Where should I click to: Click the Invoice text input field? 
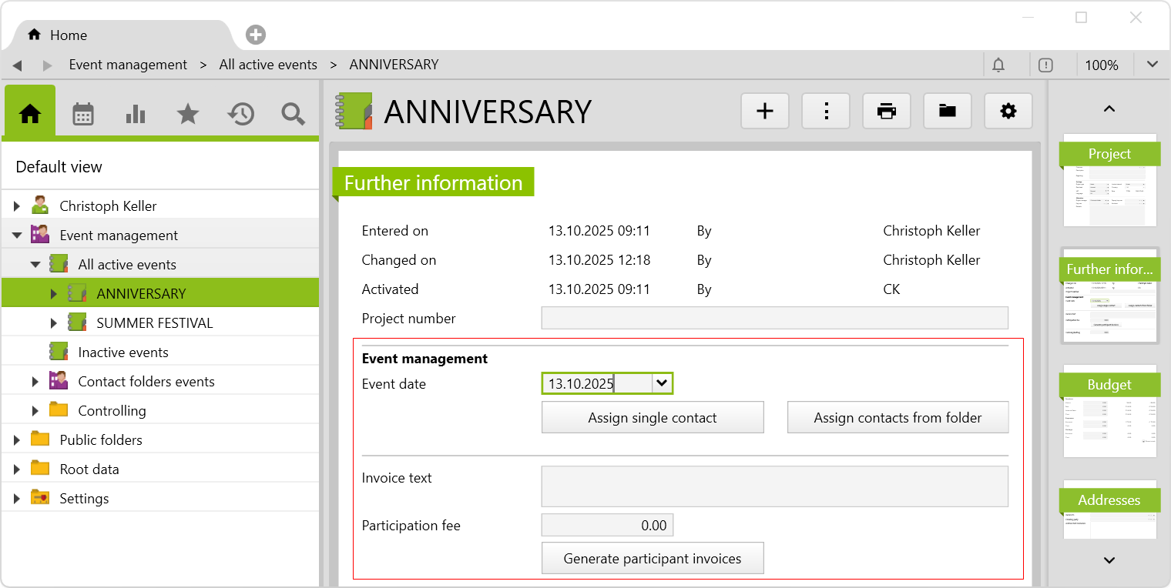click(774, 486)
